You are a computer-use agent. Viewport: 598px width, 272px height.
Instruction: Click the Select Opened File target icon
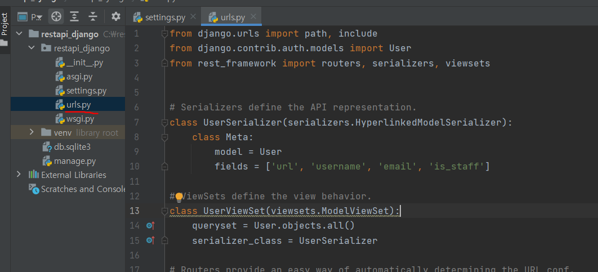(x=56, y=16)
